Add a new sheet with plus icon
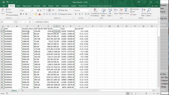 (23, 91)
